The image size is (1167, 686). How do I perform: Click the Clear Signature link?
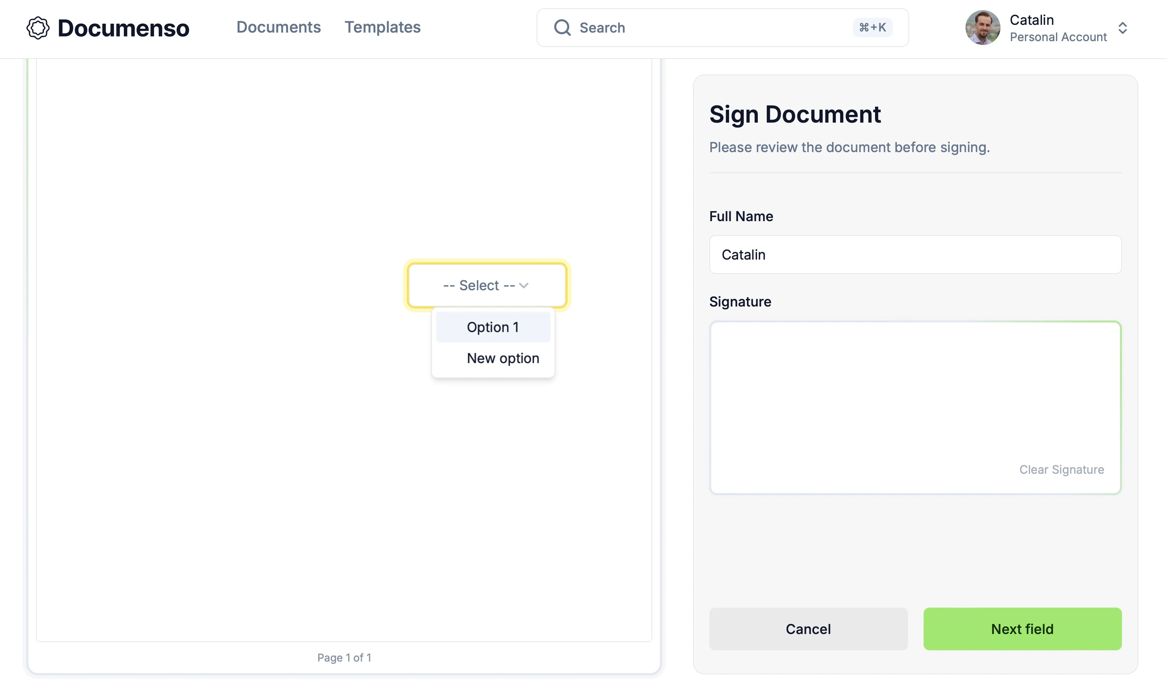1061,469
